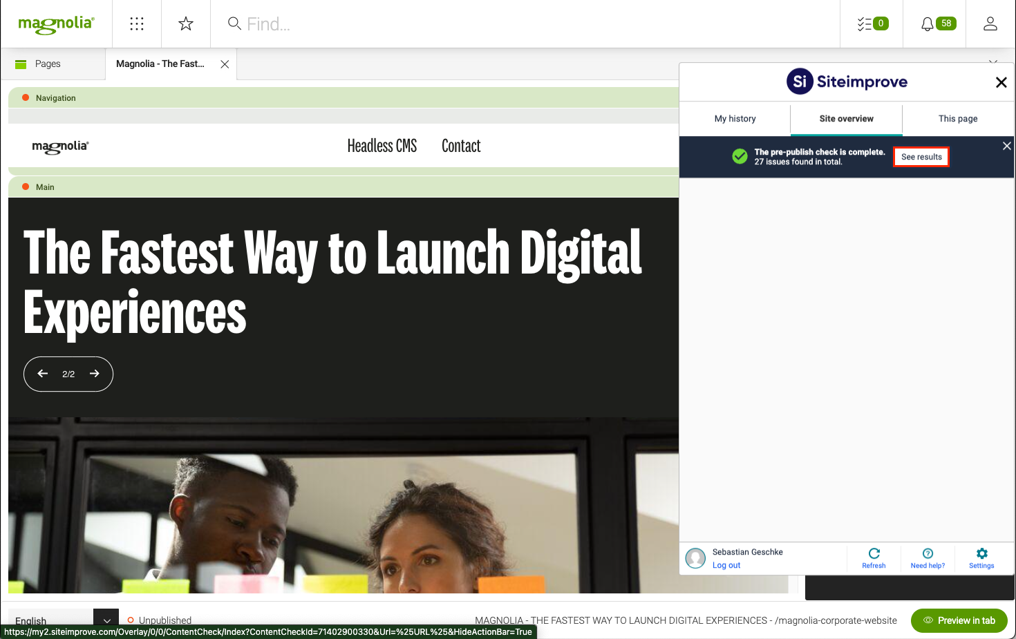This screenshot has width=1016, height=639.
Task: Switch to the My history tab
Action: [x=735, y=119]
